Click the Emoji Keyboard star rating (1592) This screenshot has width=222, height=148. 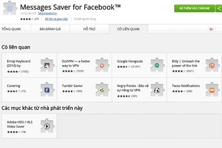coord(18,72)
